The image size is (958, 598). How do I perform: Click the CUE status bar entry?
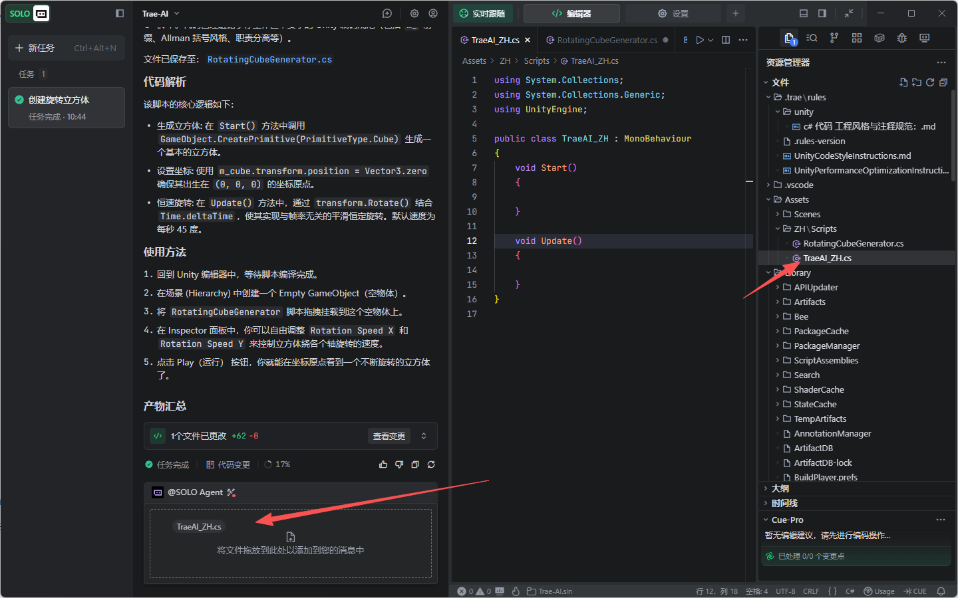pyautogui.click(x=915, y=591)
